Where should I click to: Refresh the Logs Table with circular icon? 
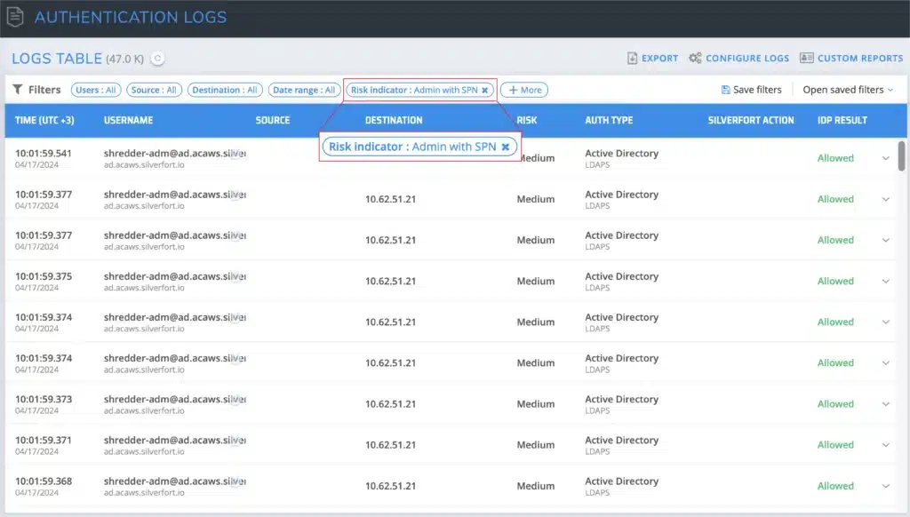(x=157, y=58)
